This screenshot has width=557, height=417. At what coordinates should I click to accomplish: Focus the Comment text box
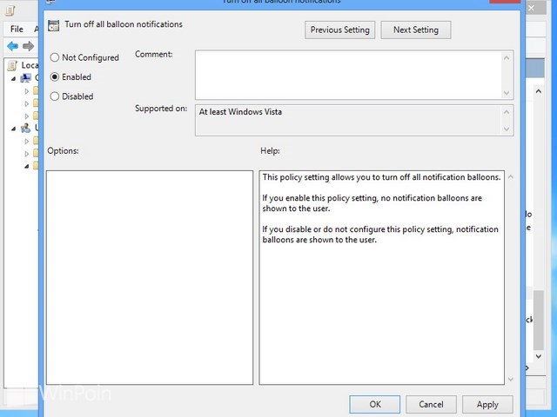[x=349, y=75]
